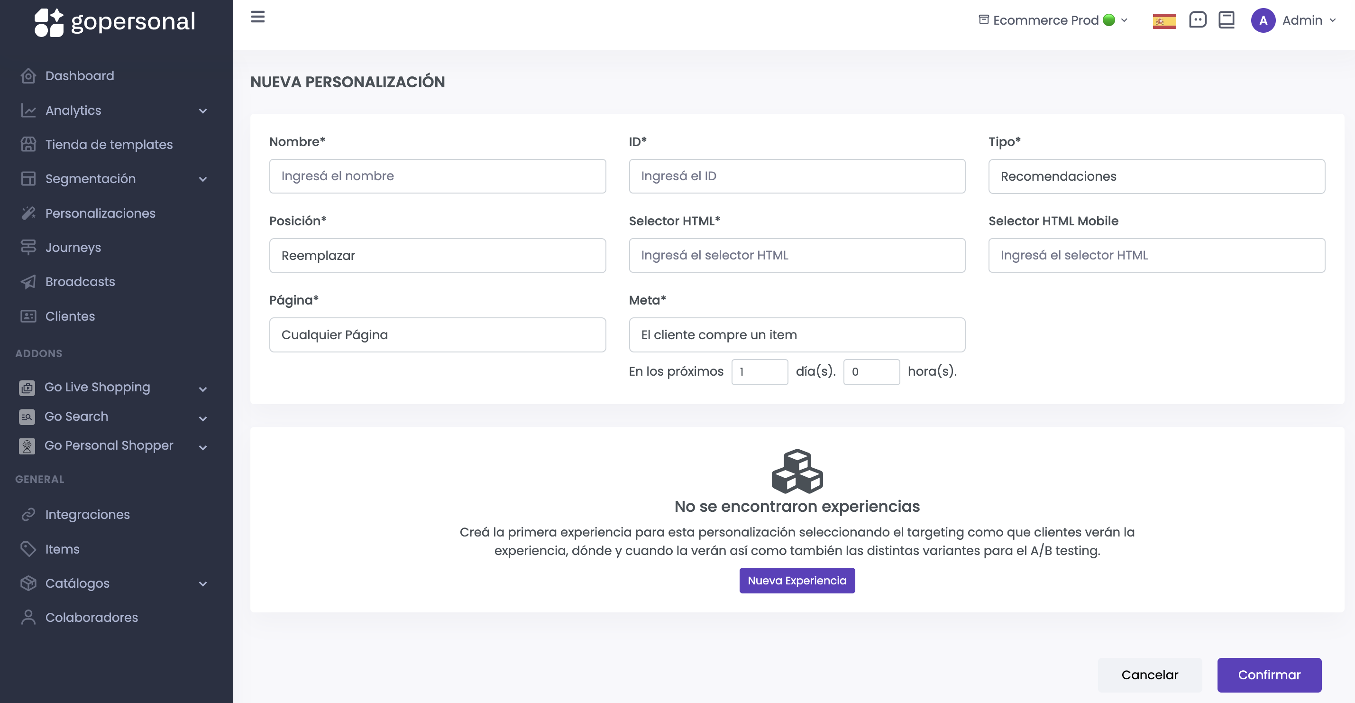Click the Go Search addon icon
1355x703 pixels.
[27, 417]
